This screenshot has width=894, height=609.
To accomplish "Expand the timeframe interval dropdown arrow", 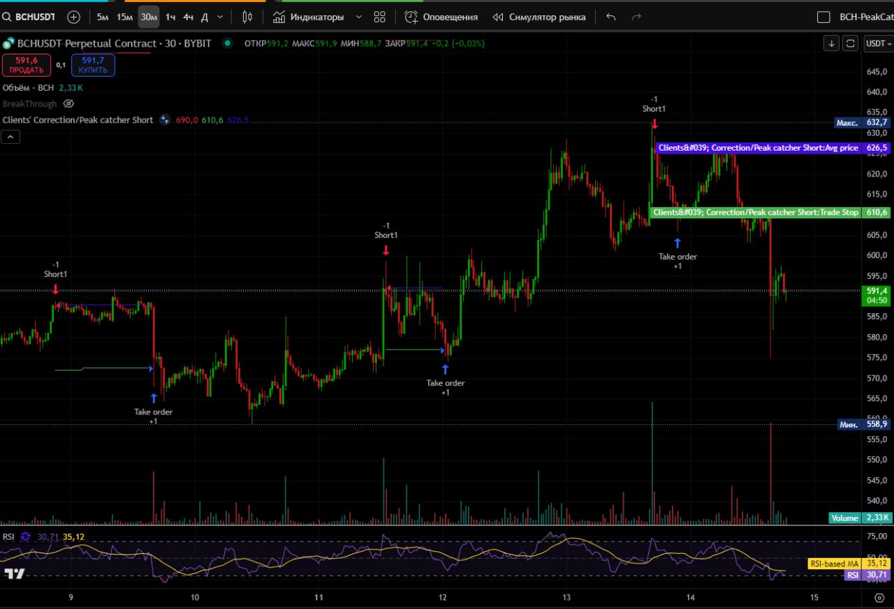I will click(221, 17).
